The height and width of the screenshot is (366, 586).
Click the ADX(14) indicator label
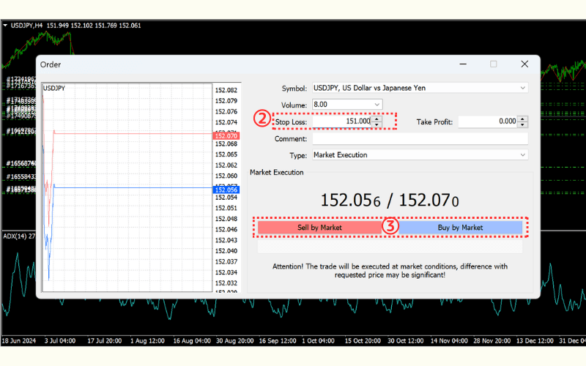point(15,236)
